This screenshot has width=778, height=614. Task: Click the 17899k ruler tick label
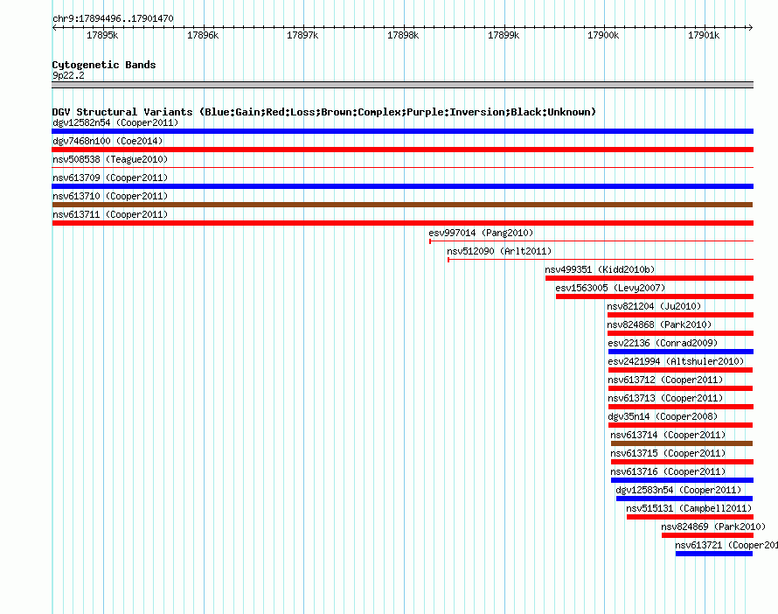pyautogui.click(x=504, y=35)
